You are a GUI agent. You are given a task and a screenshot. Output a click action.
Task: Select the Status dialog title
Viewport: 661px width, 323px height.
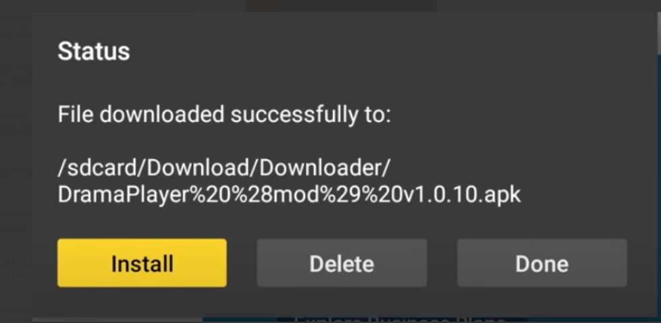(94, 51)
